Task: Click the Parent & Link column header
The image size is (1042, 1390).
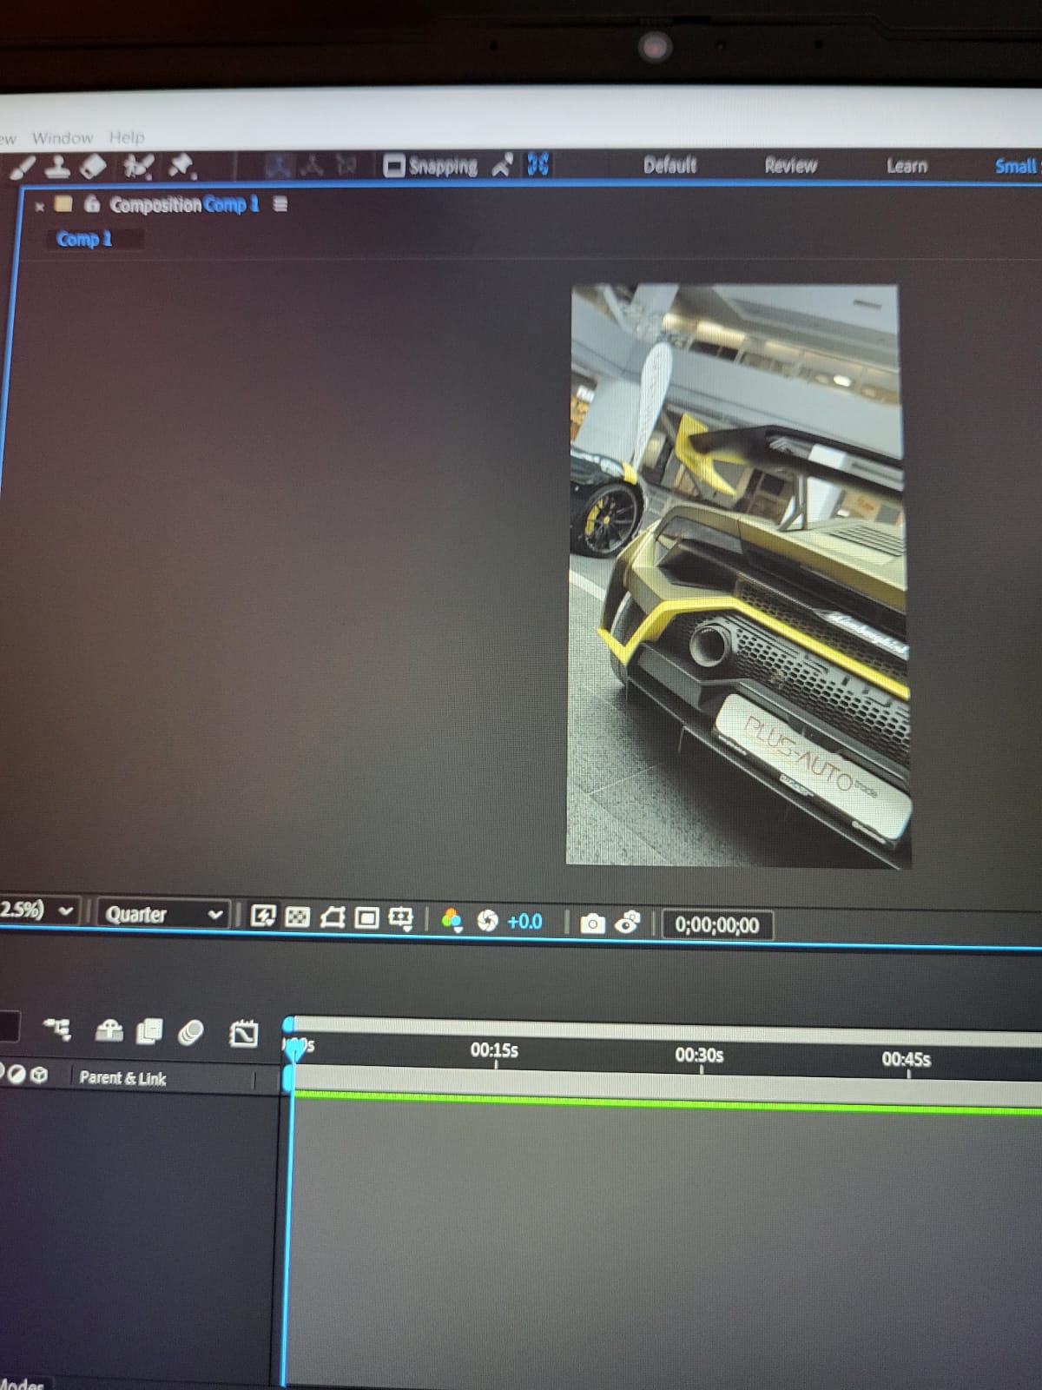Action: point(122,1078)
